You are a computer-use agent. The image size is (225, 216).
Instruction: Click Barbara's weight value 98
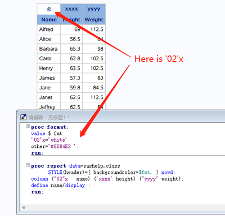pos(100,49)
